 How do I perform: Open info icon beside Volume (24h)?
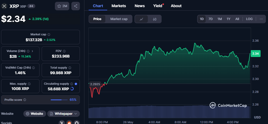(28, 51)
